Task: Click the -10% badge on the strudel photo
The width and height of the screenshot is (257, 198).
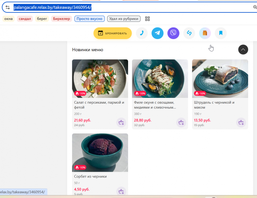Action: pos(200,93)
